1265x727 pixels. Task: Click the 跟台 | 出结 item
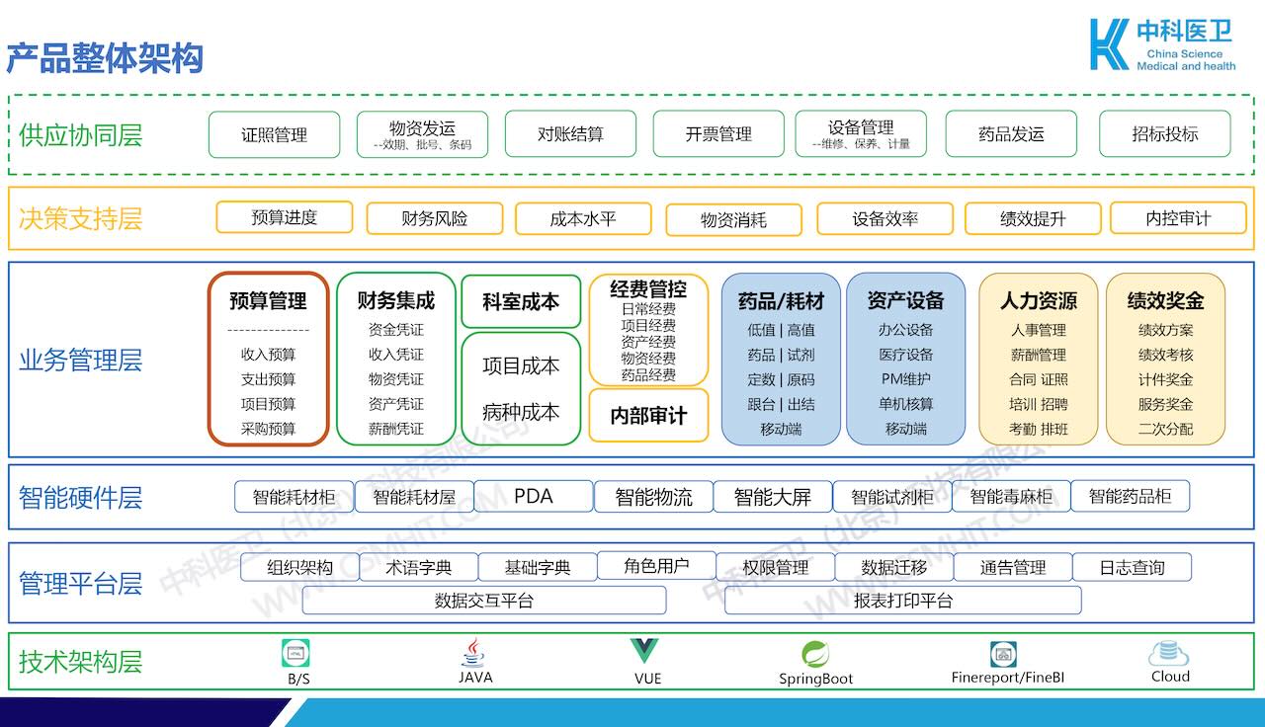[781, 404]
